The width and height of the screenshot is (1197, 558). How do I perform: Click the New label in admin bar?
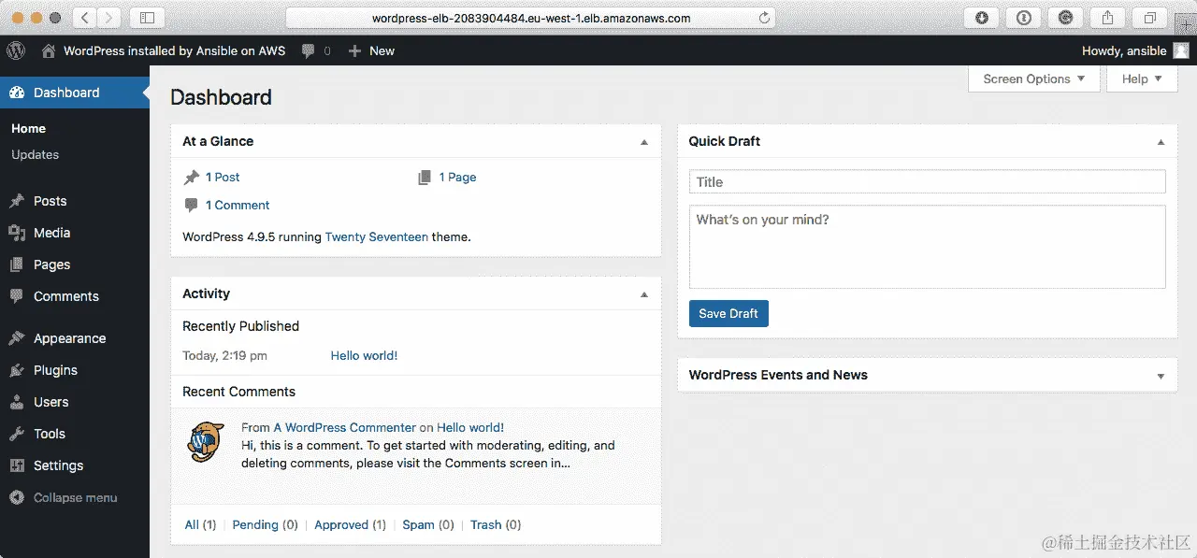tap(382, 50)
